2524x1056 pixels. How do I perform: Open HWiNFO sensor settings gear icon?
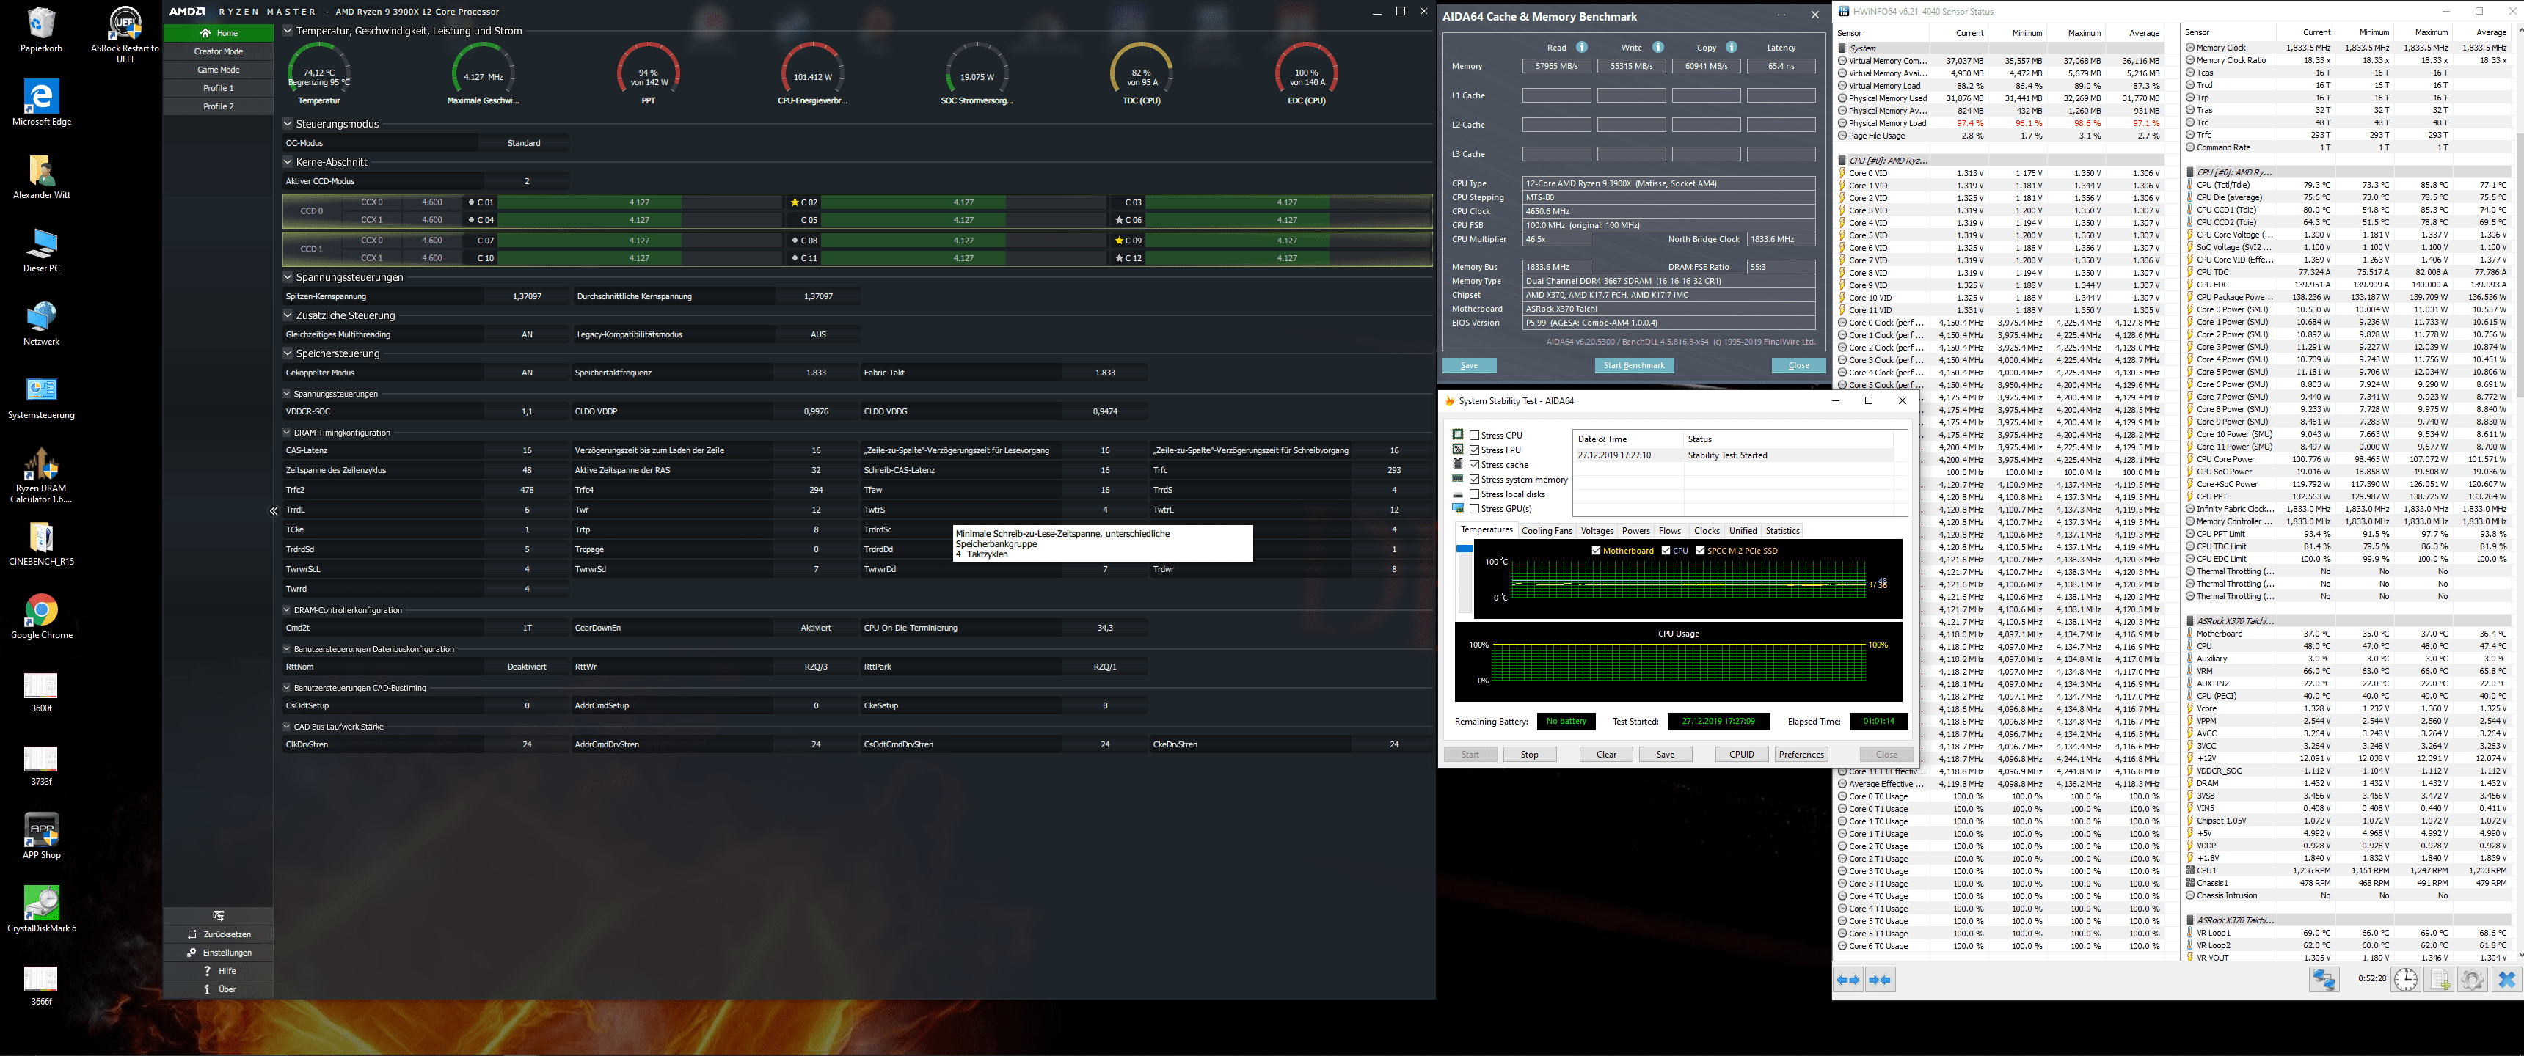[2472, 978]
